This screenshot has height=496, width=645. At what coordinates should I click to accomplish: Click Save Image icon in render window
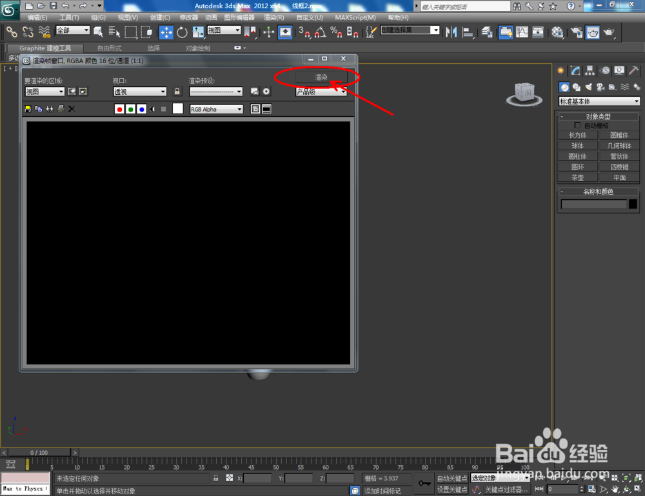[28, 109]
